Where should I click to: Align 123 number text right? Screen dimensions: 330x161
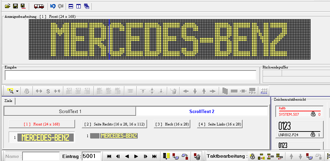87,91
